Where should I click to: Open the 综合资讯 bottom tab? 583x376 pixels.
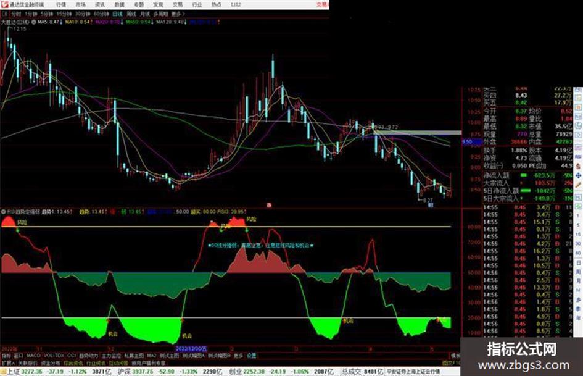click(73, 362)
